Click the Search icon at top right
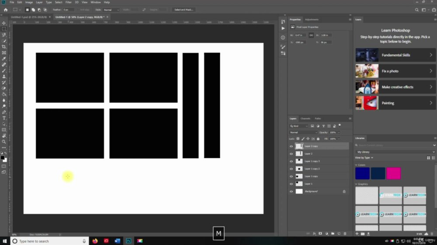The image size is (437, 245). coord(416,10)
